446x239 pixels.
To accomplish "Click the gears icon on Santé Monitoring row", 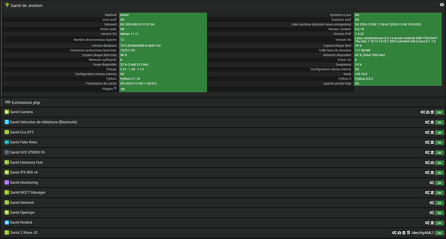I will click(x=432, y=183).
